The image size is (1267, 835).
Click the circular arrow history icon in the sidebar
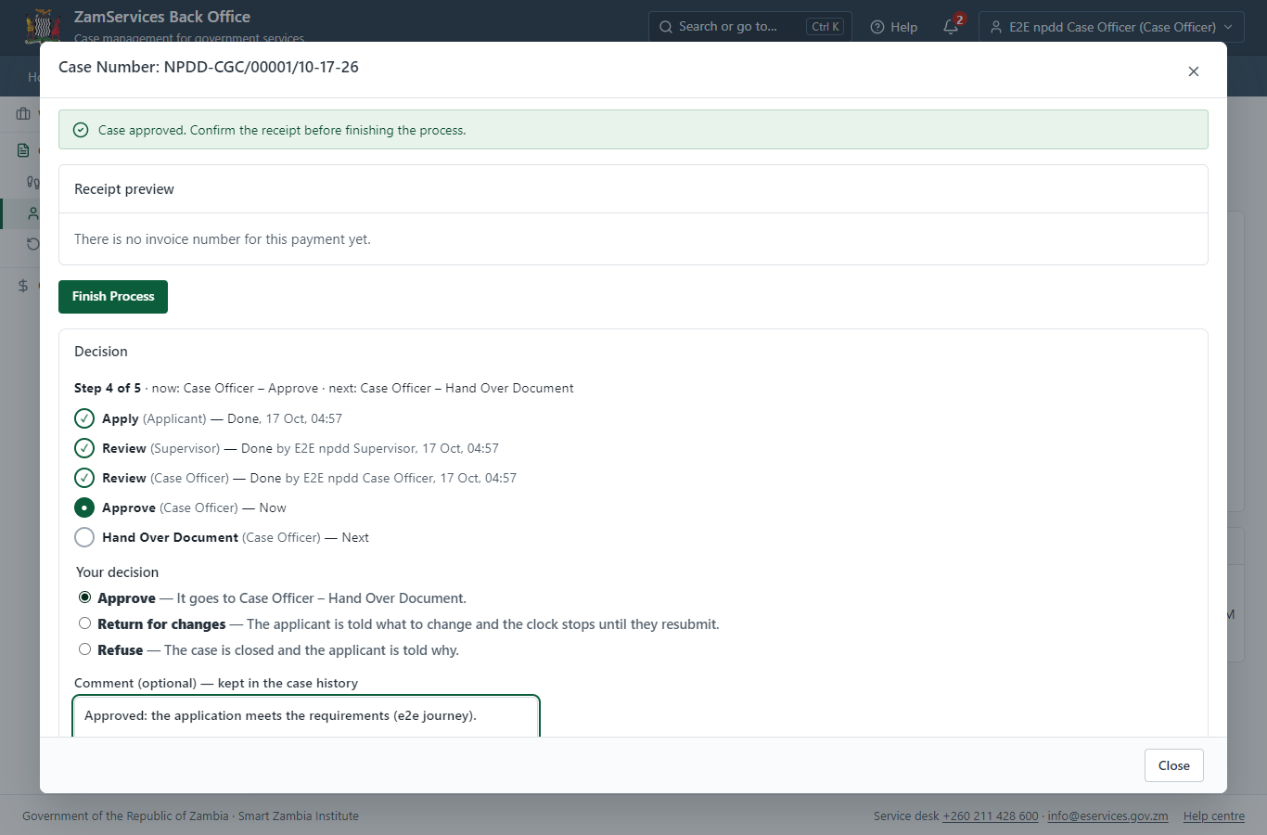(32, 244)
